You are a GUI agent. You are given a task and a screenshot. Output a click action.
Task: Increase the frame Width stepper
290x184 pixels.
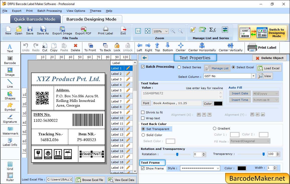tap(275, 167)
